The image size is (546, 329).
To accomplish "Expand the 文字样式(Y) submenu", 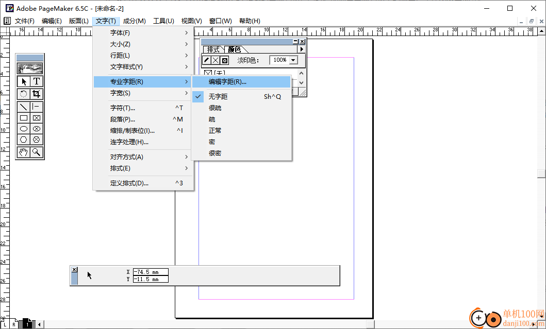I will pyautogui.click(x=143, y=67).
